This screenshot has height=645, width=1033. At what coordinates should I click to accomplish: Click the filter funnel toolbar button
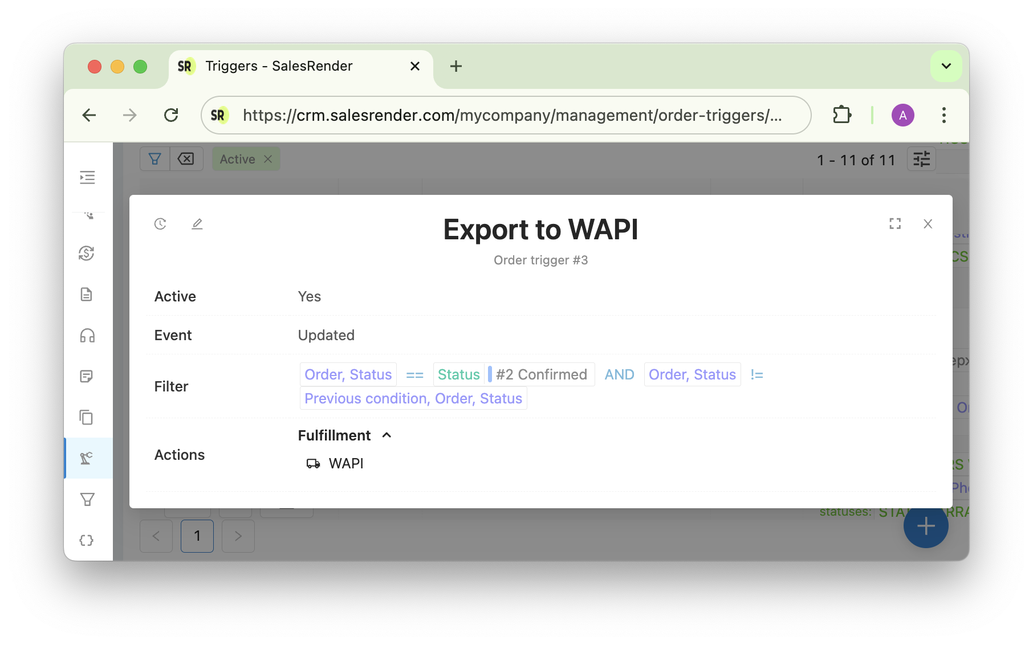[x=155, y=159]
